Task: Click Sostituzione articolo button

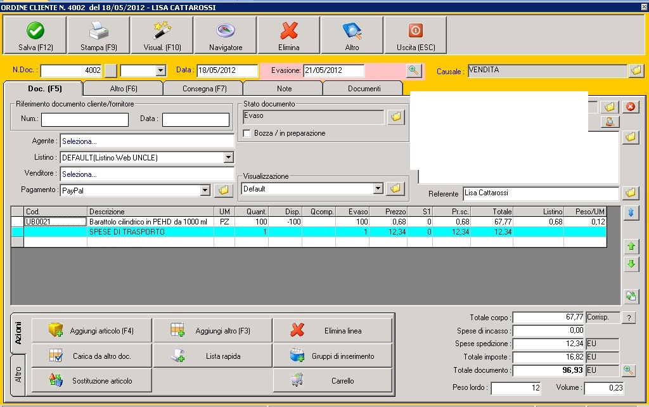Action: point(92,380)
